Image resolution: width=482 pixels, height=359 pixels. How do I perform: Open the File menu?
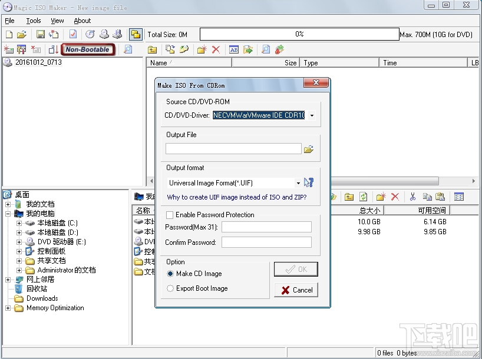(9, 21)
